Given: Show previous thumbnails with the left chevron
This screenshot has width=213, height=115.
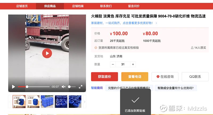Looking at the screenshot, I should coord(9,102).
